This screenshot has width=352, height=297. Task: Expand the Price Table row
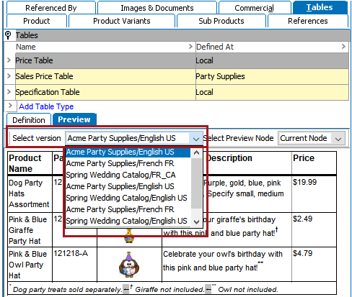pyautogui.click(x=9, y=60)
